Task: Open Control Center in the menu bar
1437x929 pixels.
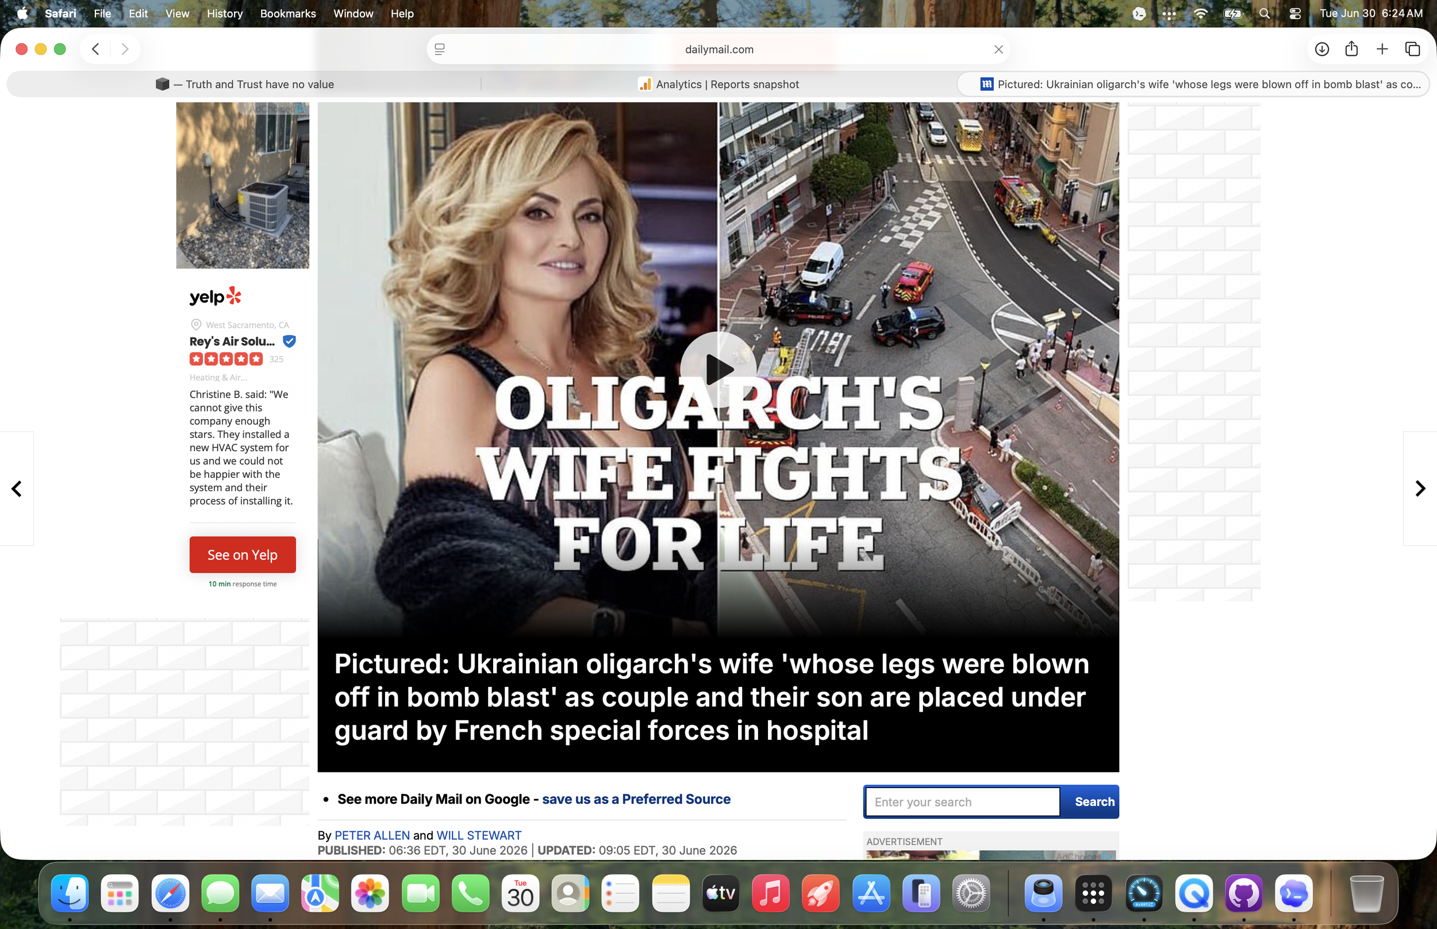Action: tap(1294, 13)
